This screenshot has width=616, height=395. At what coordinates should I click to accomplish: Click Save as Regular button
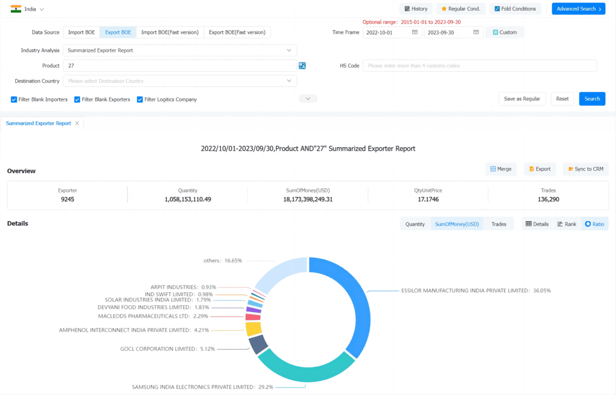point(522,99)
